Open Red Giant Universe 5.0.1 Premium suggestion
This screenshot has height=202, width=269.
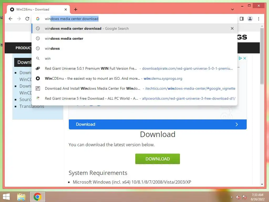click(134, 68)
